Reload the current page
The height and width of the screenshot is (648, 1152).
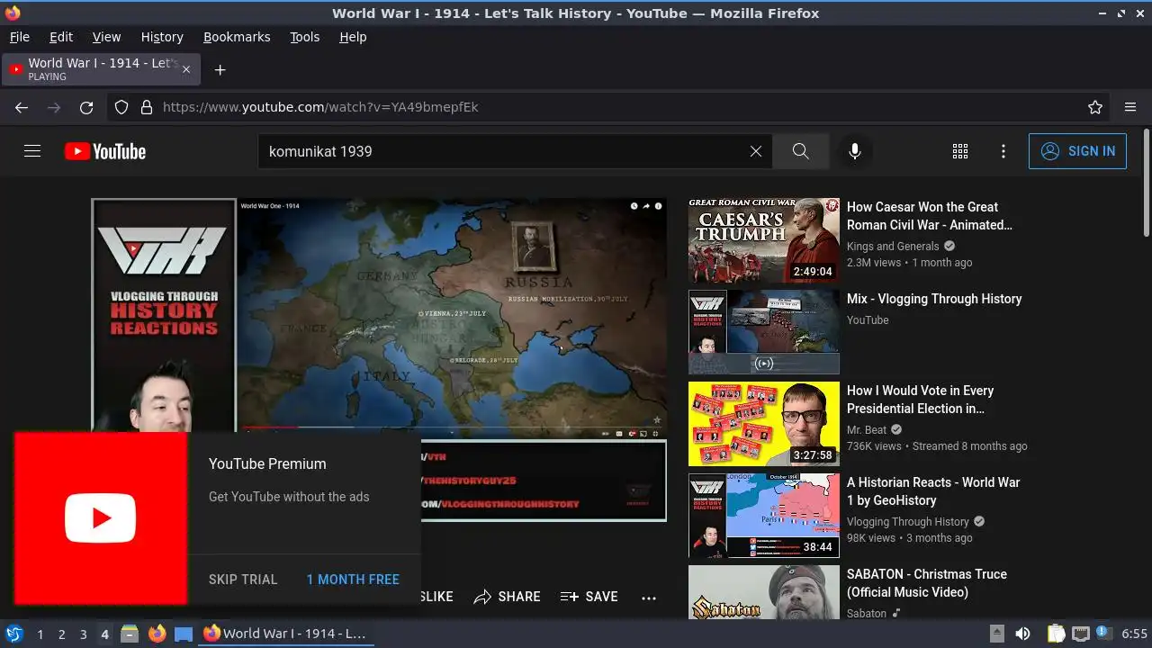click(86, 107)
